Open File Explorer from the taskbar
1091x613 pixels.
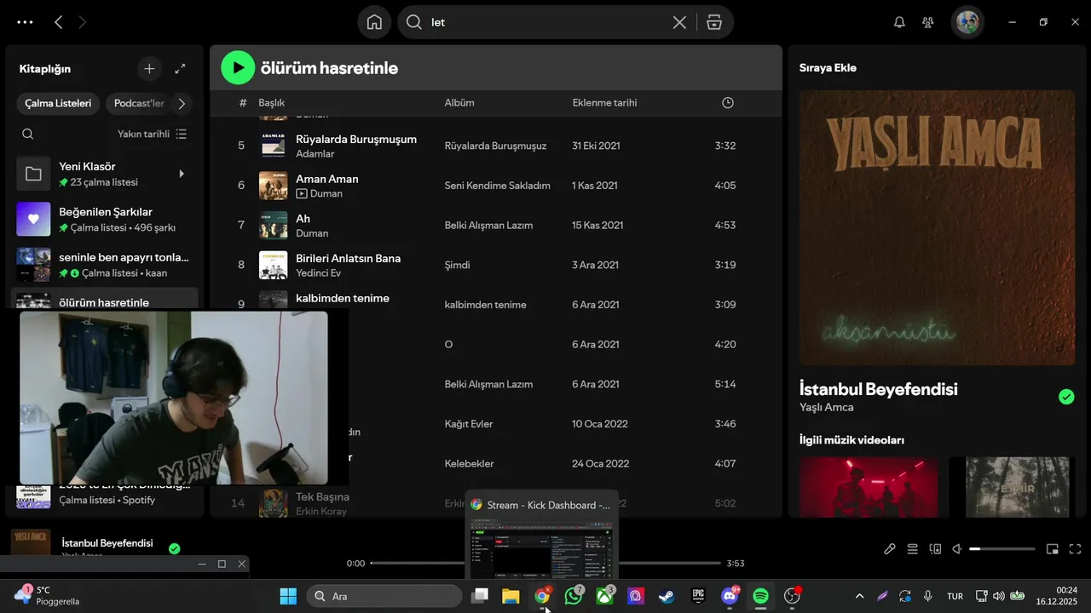(x=511, y=596)
